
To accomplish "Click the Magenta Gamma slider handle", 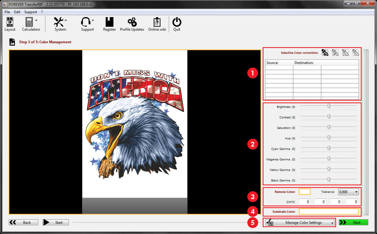I will [x=329, y=158].
